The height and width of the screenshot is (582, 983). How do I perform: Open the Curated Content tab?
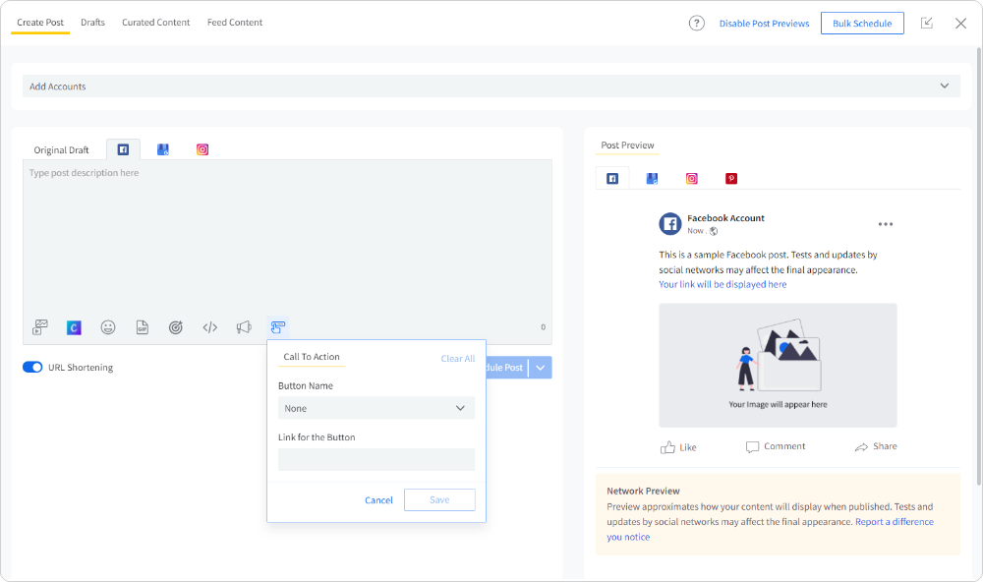coord(156,23)
